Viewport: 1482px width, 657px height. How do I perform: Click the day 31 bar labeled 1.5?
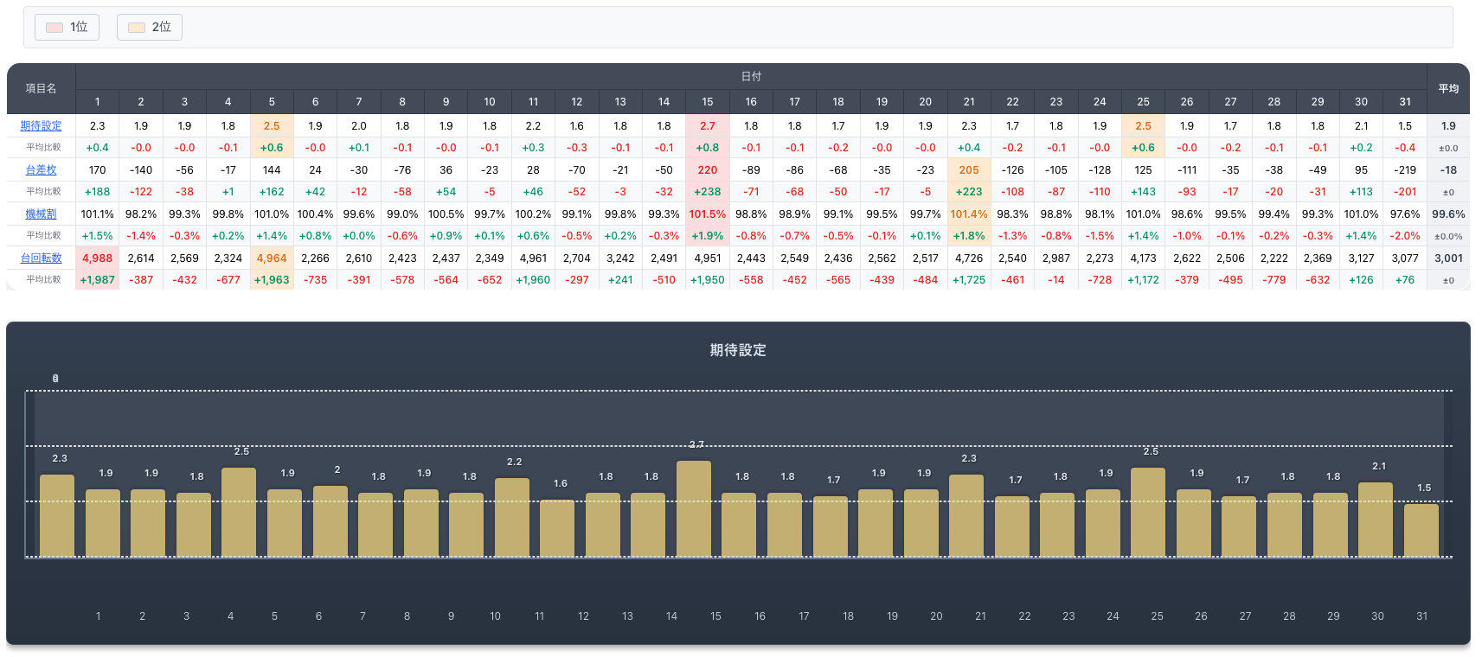coord(1421,530)
